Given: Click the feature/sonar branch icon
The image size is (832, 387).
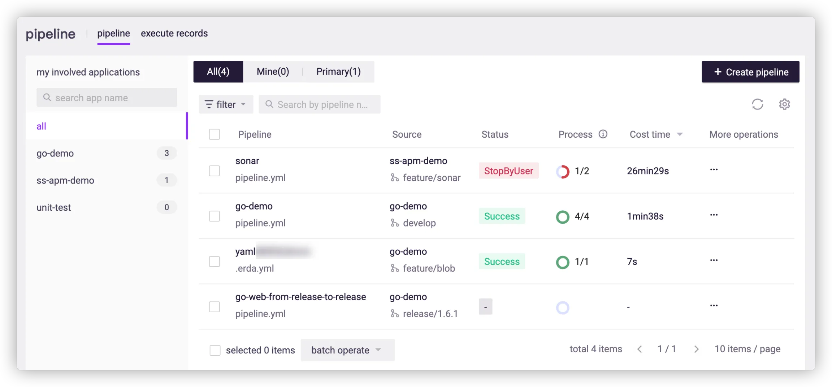Looking at the screenshot, I should click(x=394, y=178).
